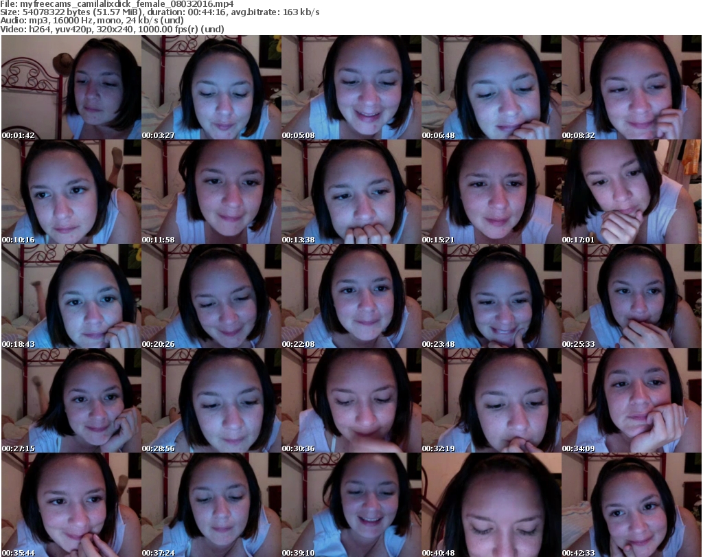Screen dimensions: 703x557
Task: Pick the preview at 00:39:10
Action: 351,505
